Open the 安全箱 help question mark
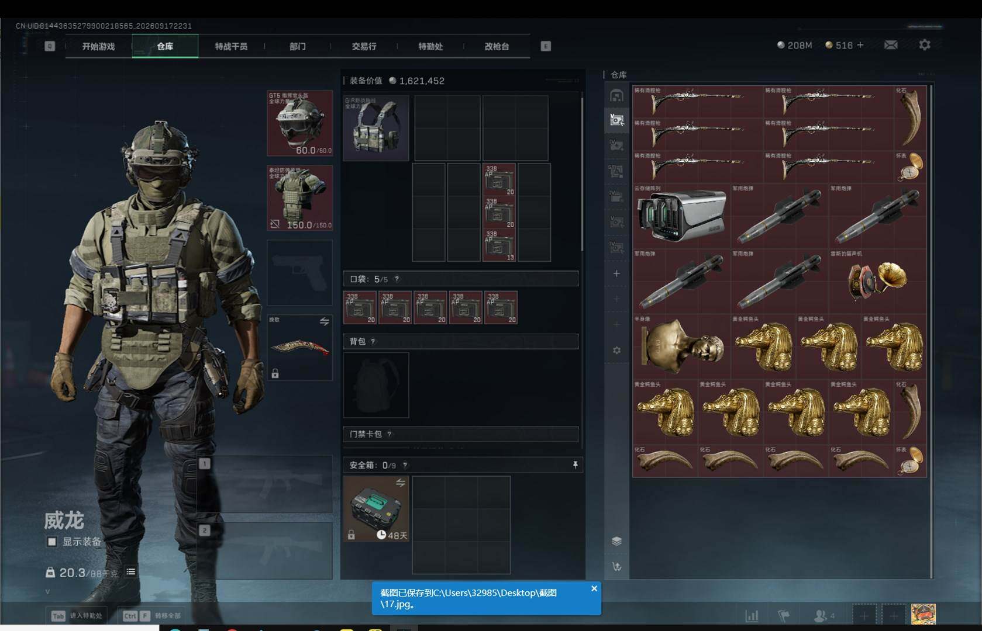Screen dimensions: 982x631 (405, 465)
